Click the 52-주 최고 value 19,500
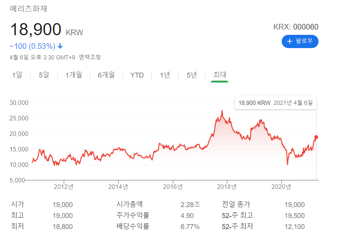342x240 pixels. click(295, 216)
